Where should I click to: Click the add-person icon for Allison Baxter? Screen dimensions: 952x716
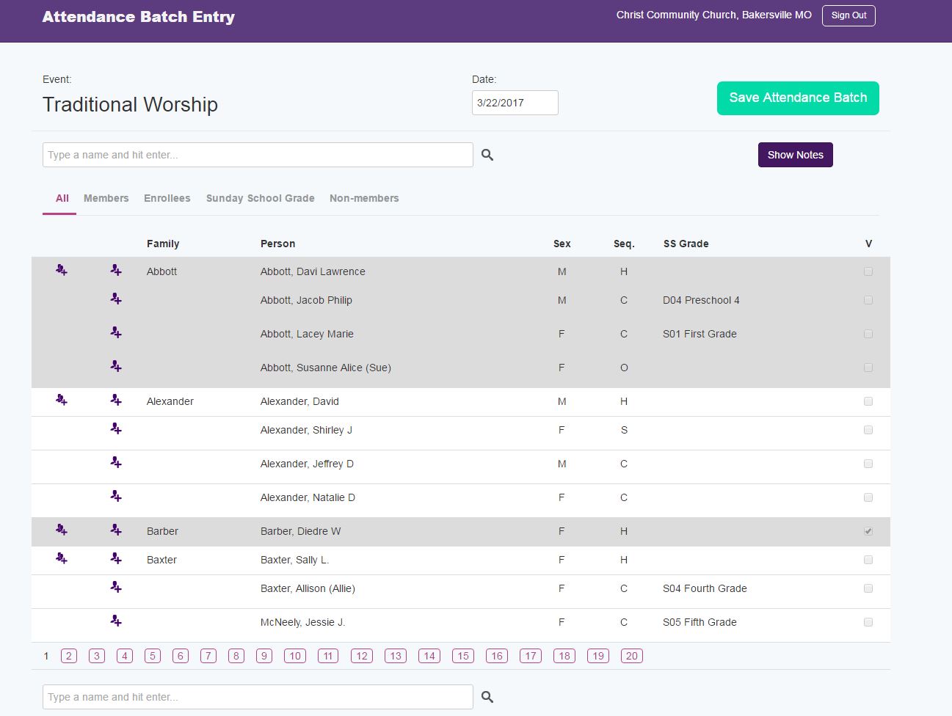pyautogui.click(x=116, y=588)
